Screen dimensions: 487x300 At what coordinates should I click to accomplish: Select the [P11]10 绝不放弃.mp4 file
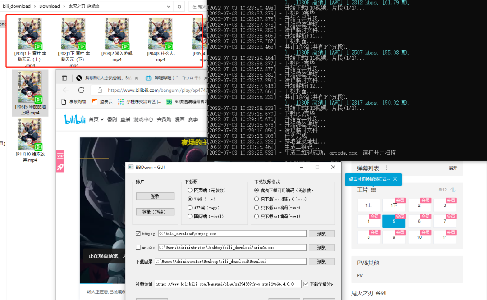pos(30,141)
